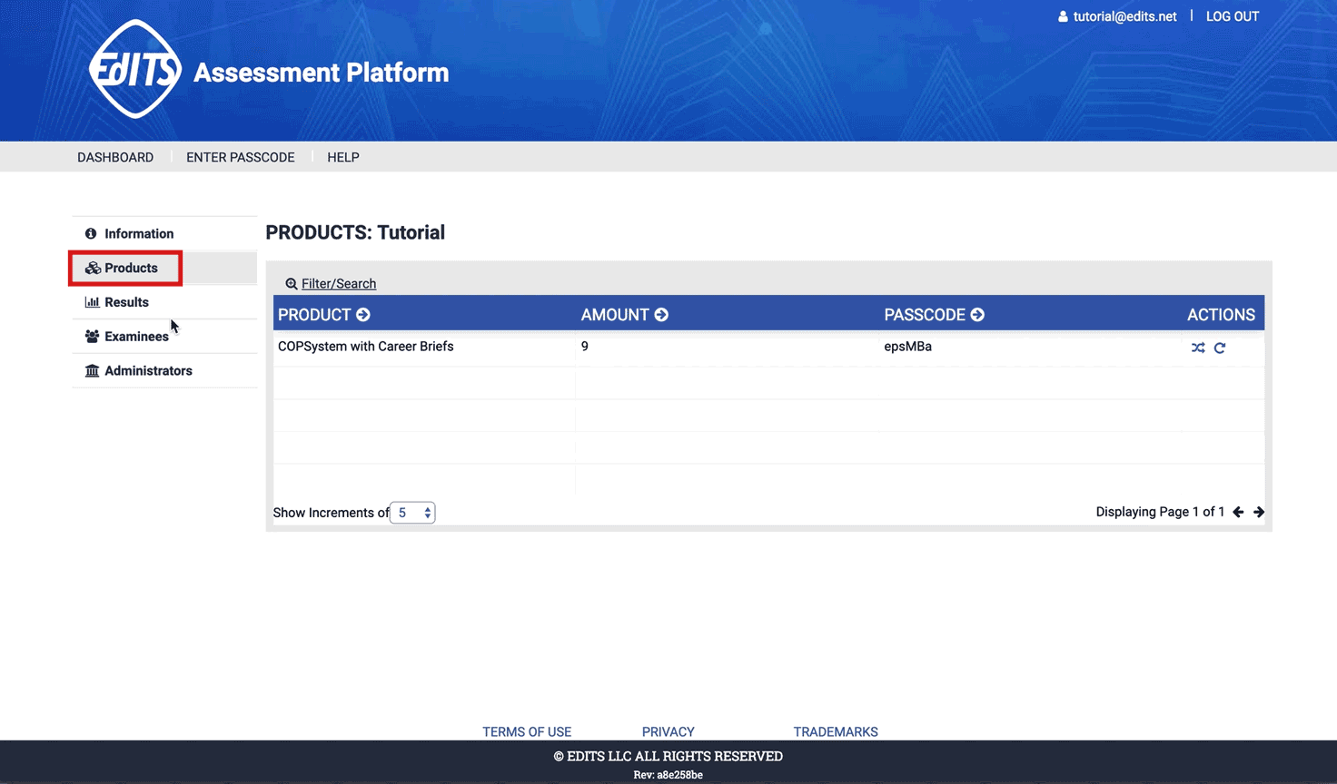Click the Rev: a8e258be footer text
The width and height of the screenshot is (1337, 784).
(668, 775)
